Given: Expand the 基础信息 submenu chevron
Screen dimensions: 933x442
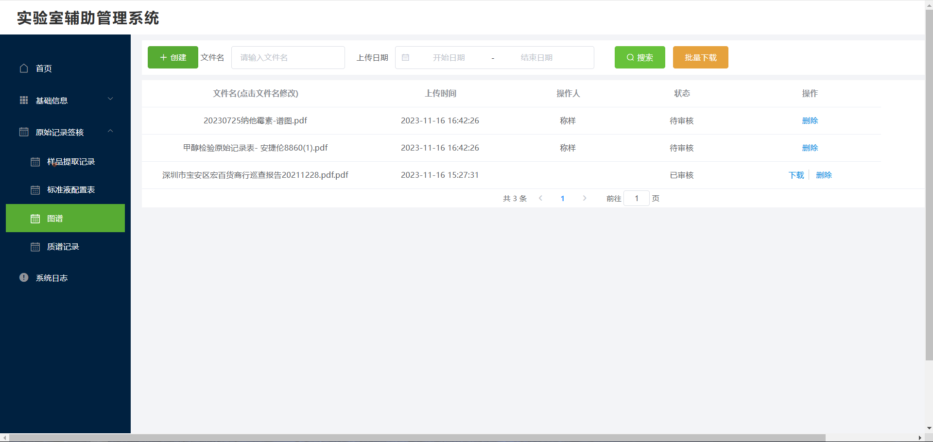Looking at the screenshot, I should (110, 99).
